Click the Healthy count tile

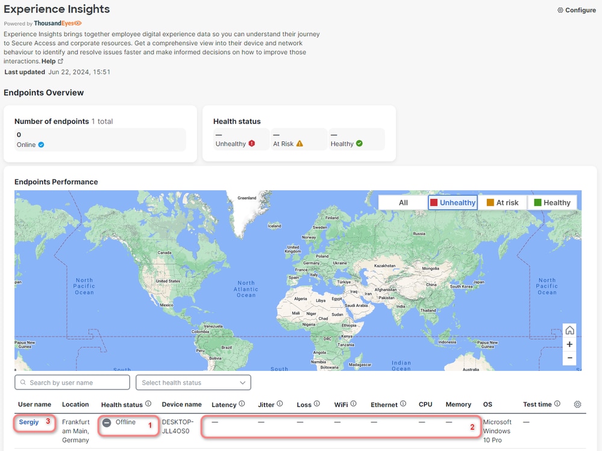(357, 139)
